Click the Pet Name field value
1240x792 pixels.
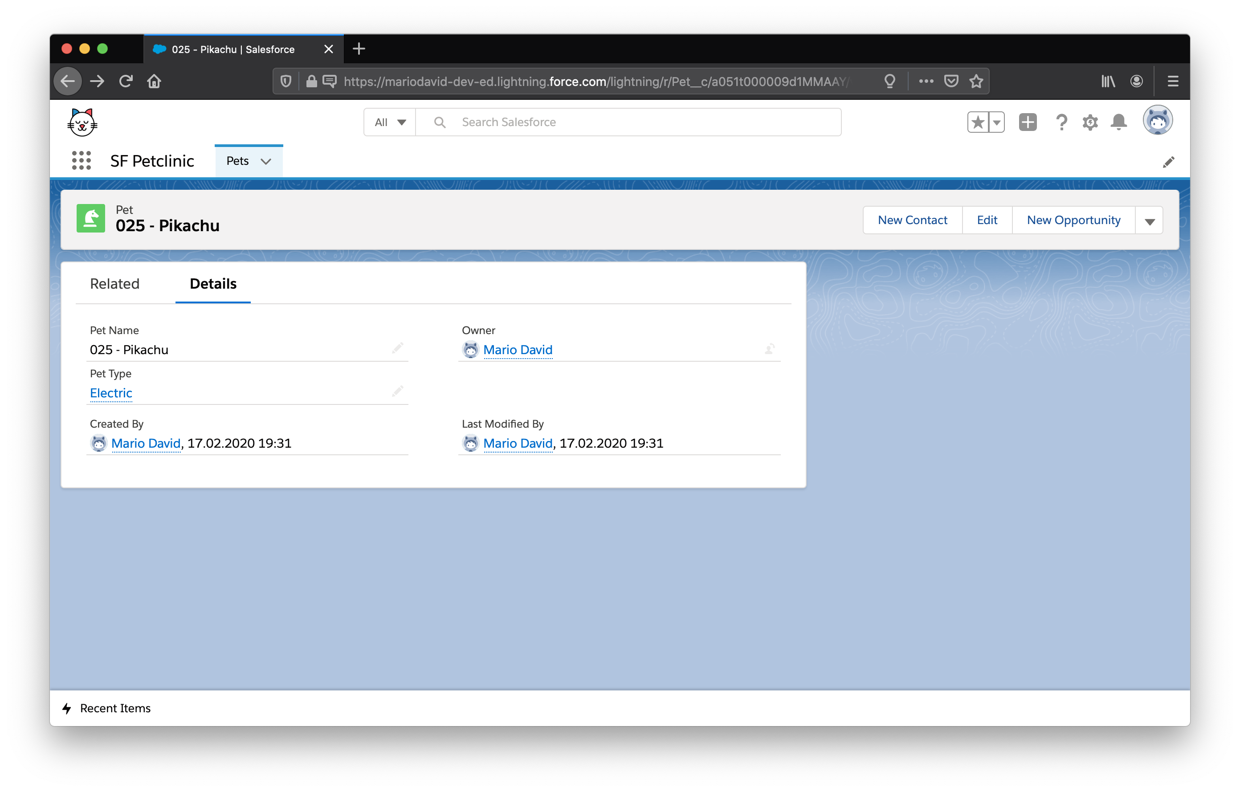129,350
